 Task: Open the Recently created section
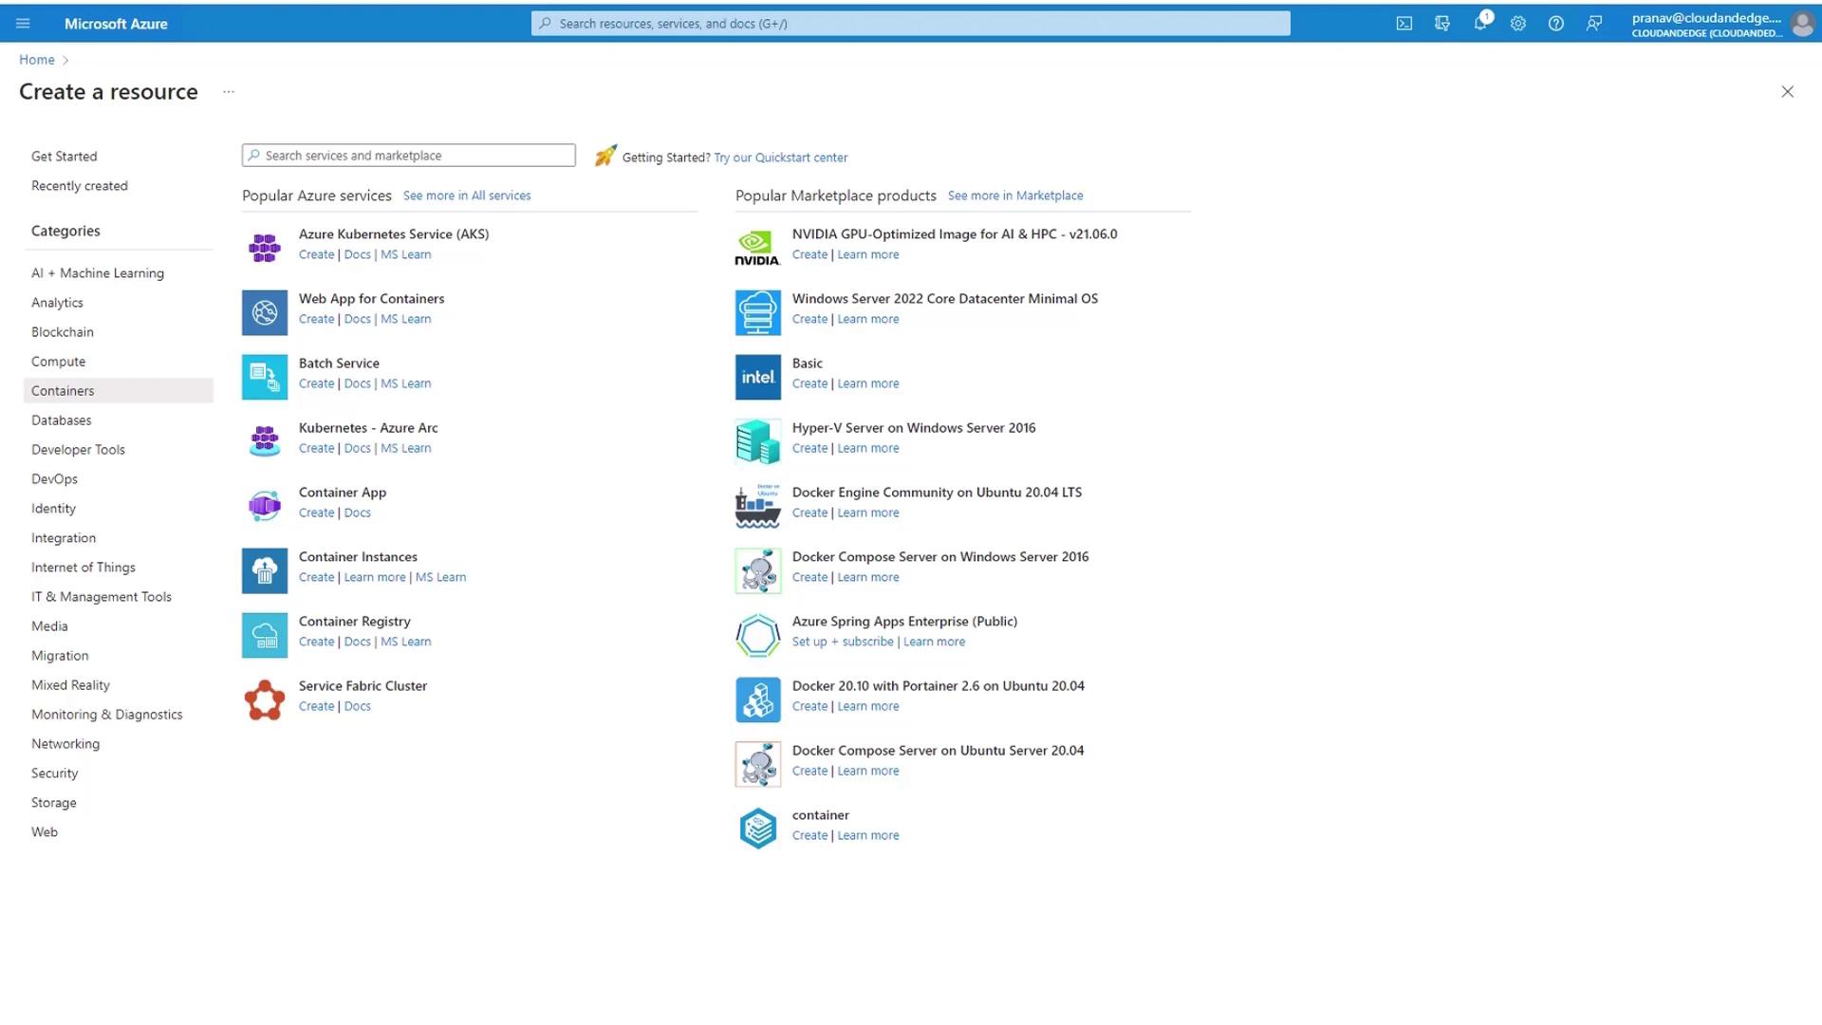point(80,186)
